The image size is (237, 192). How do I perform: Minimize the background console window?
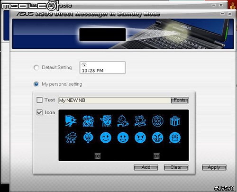214,5
